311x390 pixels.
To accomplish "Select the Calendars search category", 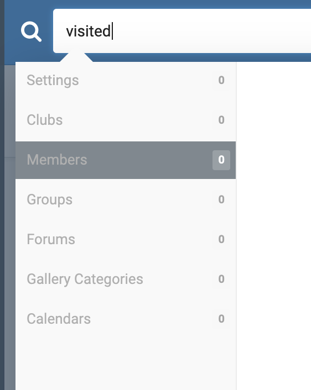I will pos(126,319).
